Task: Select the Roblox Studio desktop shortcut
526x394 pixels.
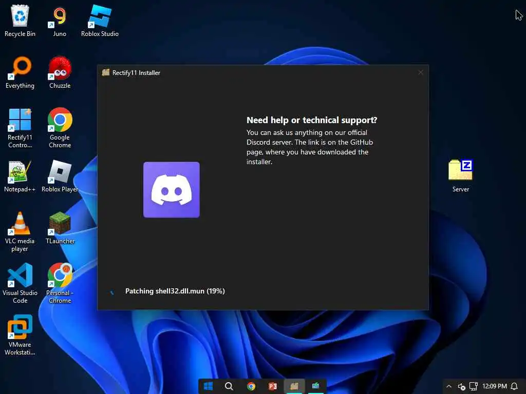Action: tap(100, 21)
